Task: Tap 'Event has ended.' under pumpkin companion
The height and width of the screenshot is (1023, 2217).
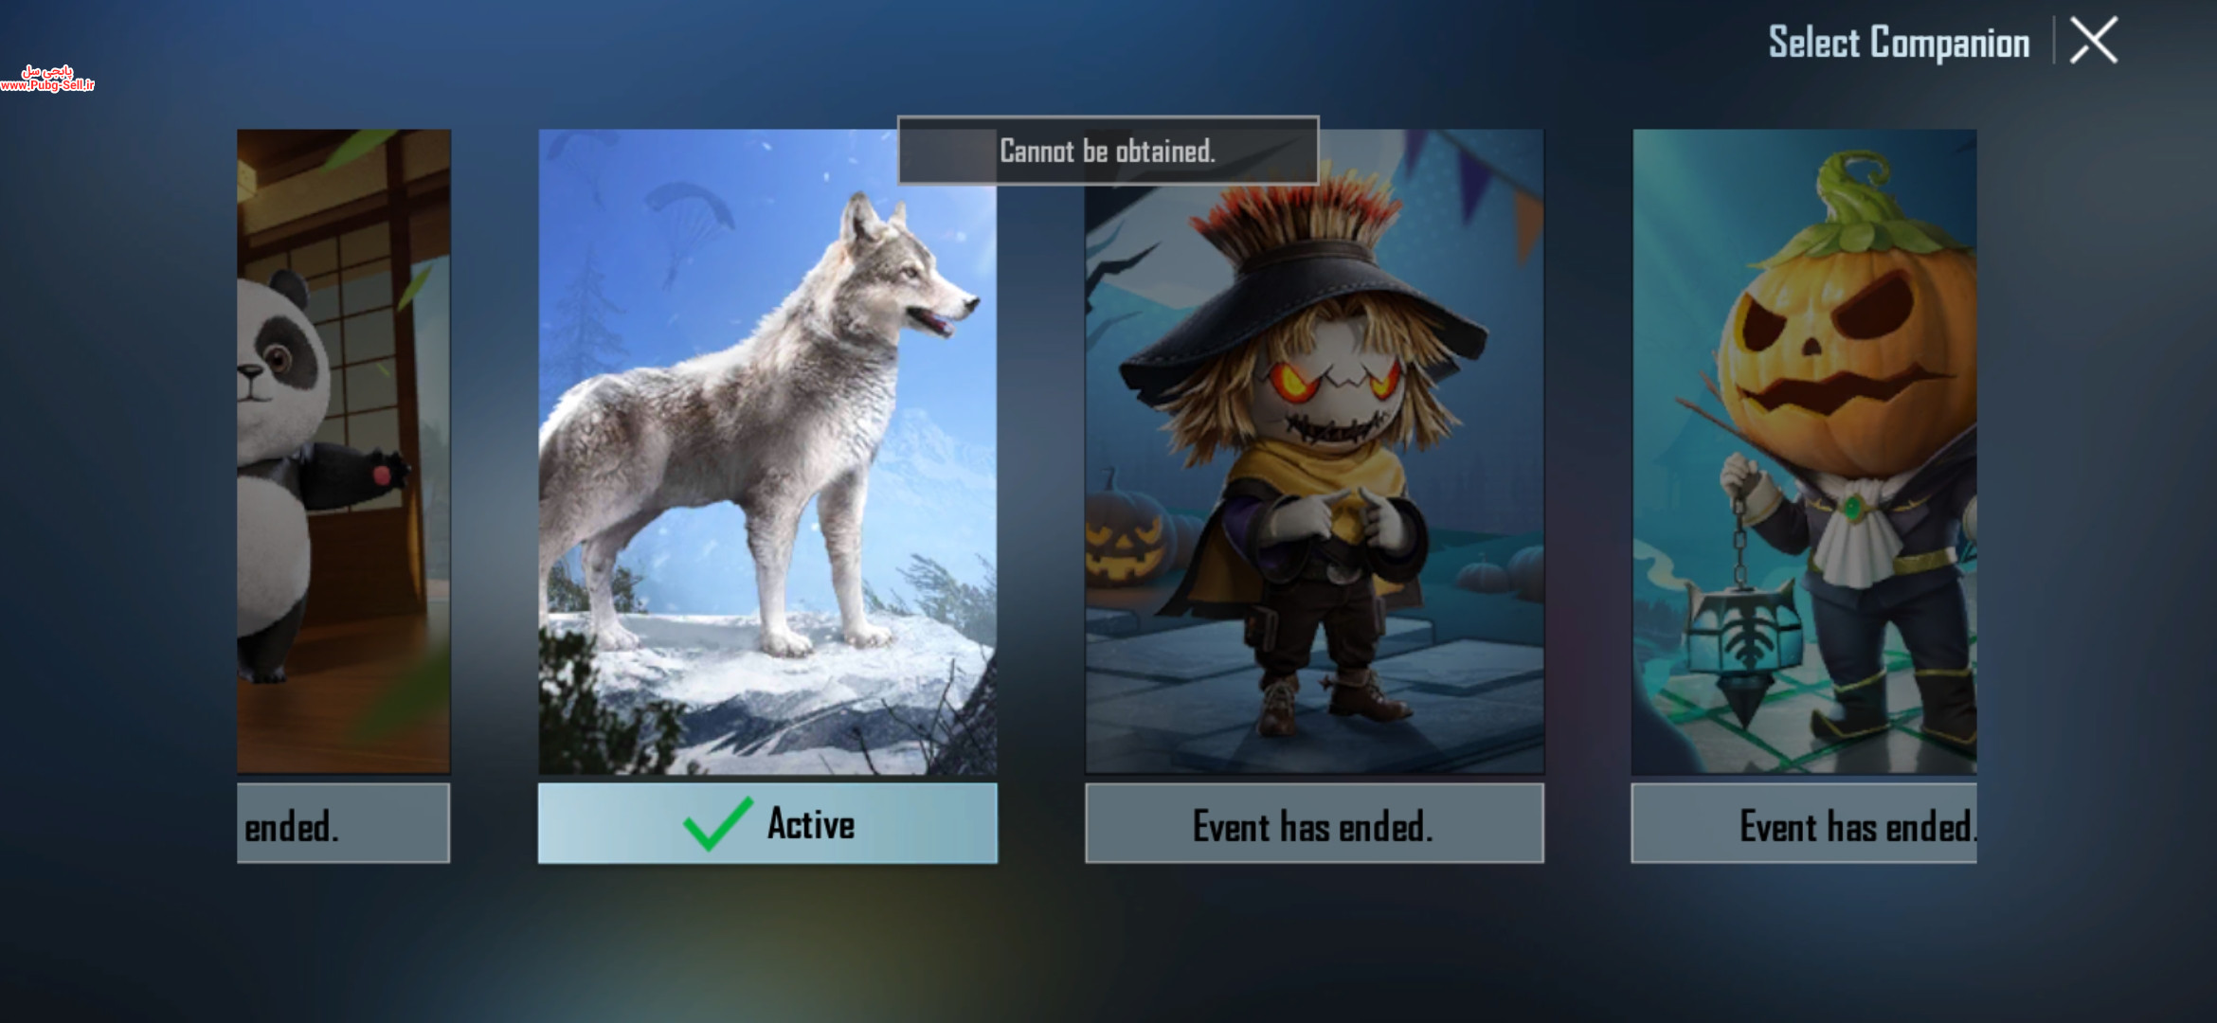Action: (1804, 823)
